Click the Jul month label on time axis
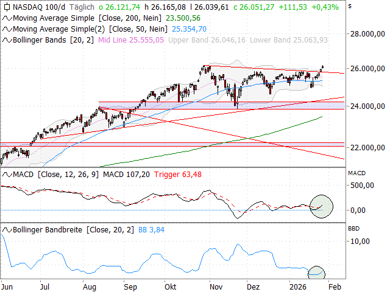 (45, 287)
